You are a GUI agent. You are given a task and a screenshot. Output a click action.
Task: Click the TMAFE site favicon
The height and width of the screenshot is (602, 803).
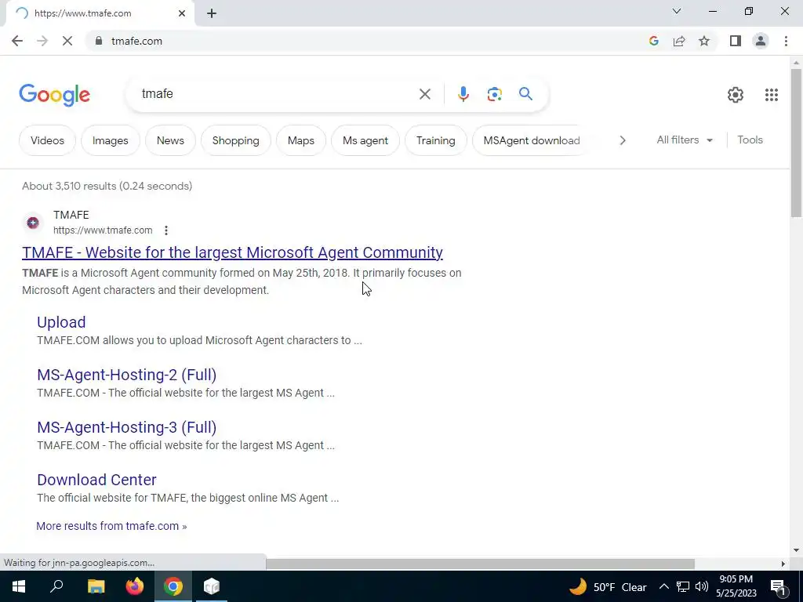point(33,223)
